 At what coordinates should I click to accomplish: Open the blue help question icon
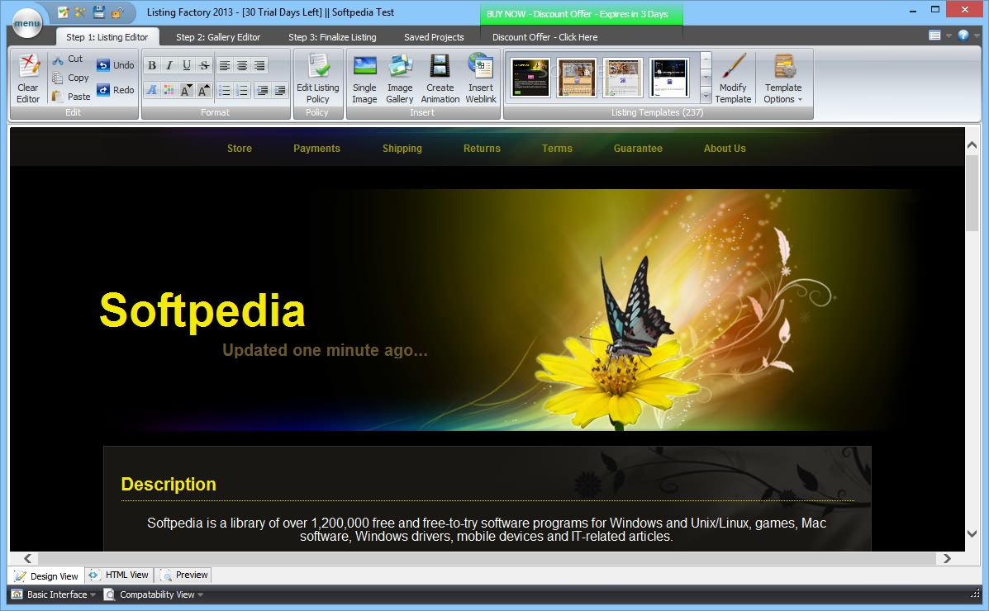(x=963, y=36)
